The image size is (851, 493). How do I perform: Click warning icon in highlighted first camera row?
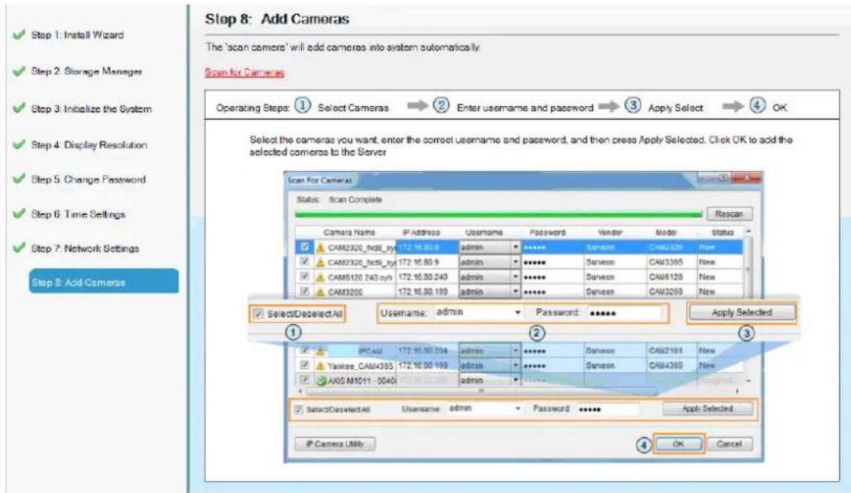tap(320, 247)
